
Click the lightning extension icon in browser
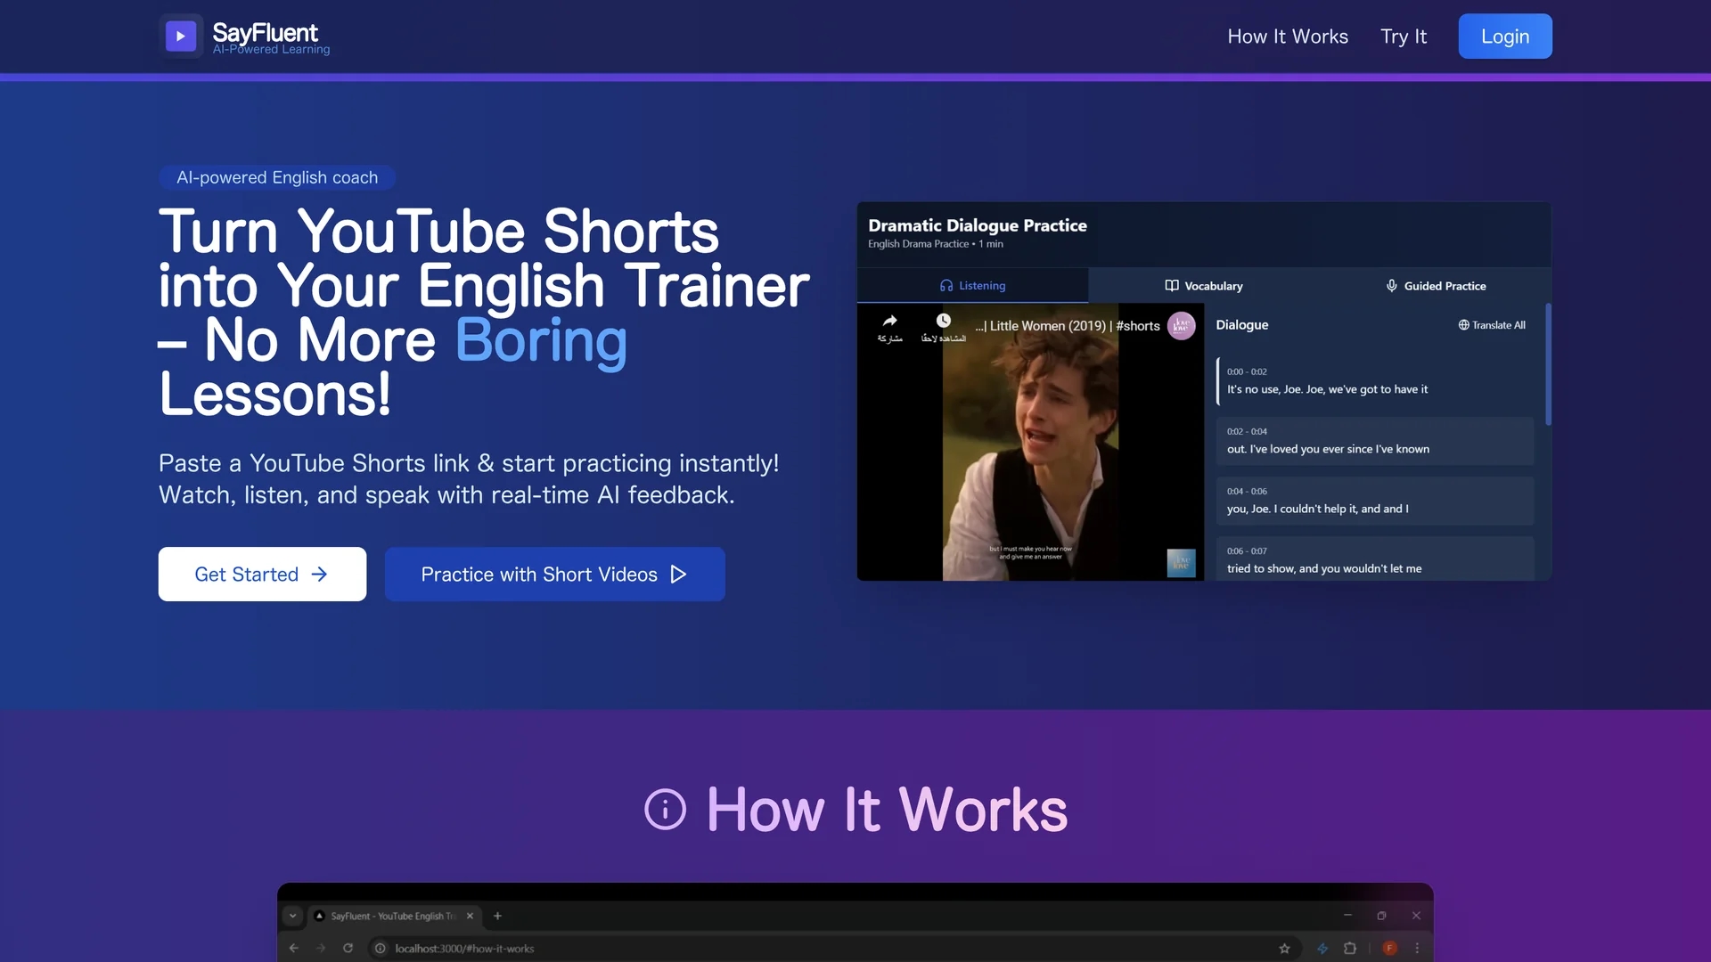tap(1322, 949)
